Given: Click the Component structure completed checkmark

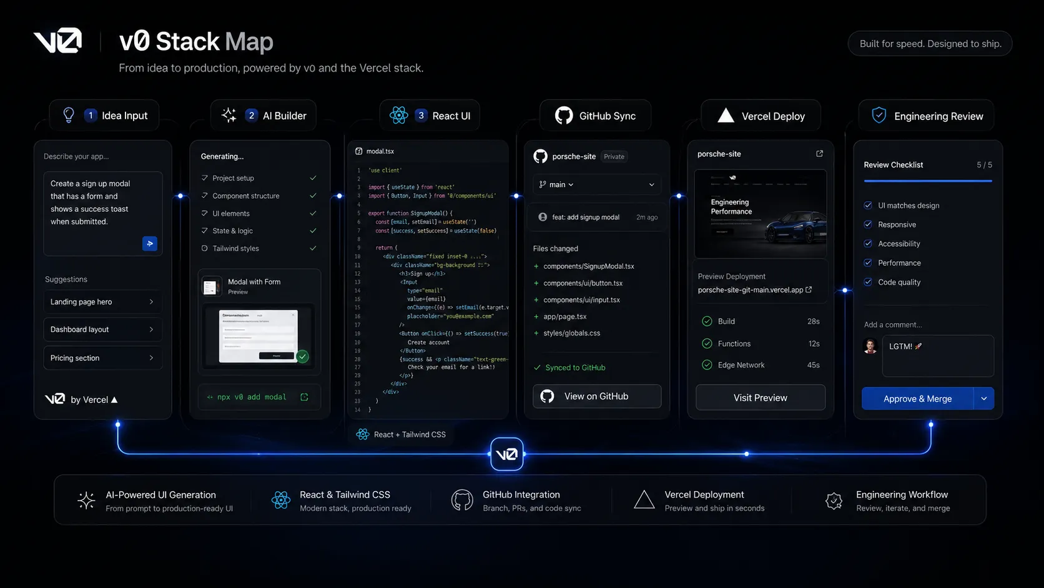Looking at the screenshot, I should (313, 196).
